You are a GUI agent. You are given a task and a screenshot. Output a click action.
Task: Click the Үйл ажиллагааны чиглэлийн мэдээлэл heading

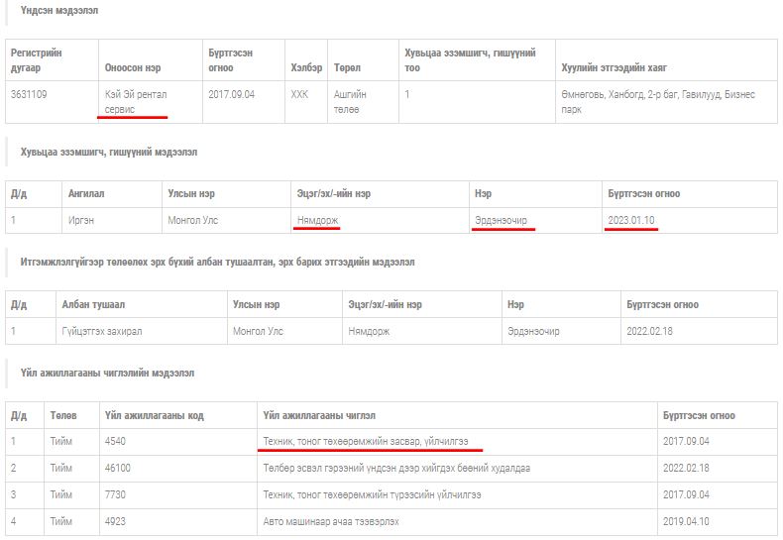click(x=107, y=373)
